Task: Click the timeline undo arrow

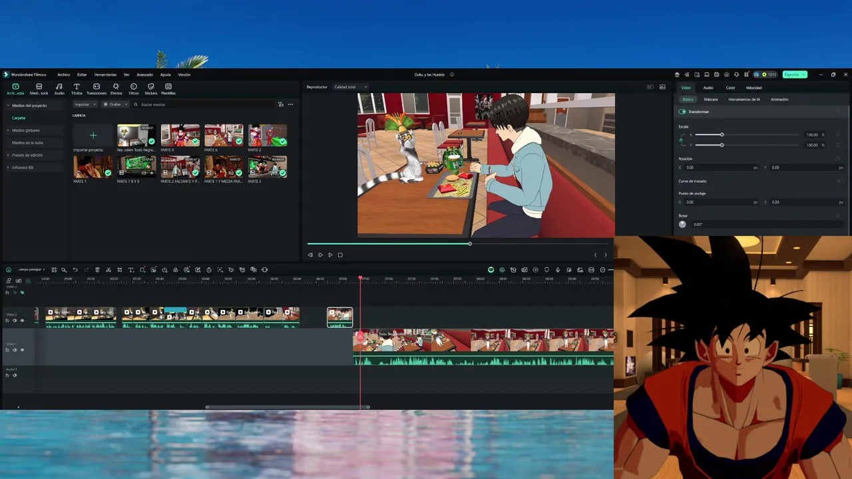Action: [75, 269]
